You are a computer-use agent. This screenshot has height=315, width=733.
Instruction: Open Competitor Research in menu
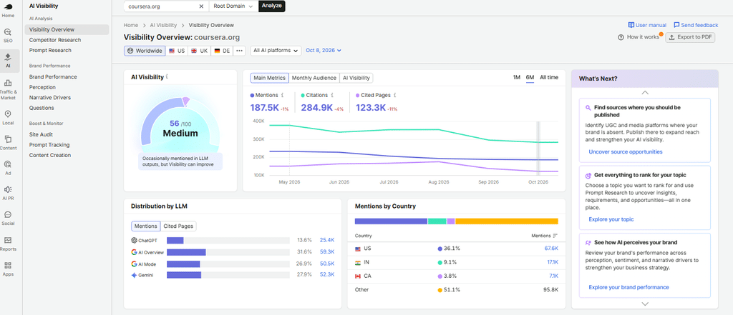(x=55, y=40)
